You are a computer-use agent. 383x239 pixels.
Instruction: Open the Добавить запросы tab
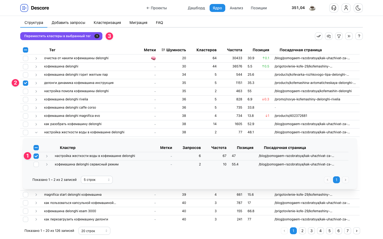[x=68, y=23]
